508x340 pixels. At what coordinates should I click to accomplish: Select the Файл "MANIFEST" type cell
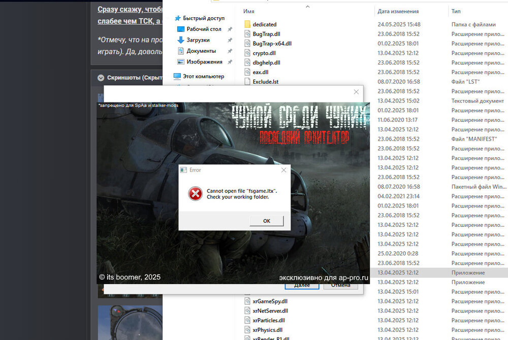click(x=474, y=139)
